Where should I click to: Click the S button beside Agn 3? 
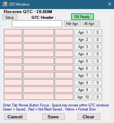tap(98, 47)
